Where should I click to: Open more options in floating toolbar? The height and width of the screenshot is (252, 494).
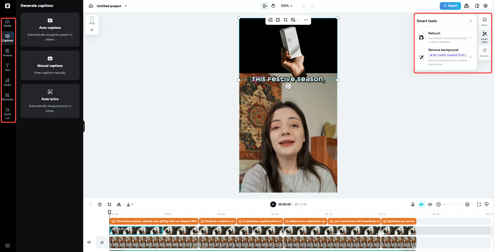point(306,20)
